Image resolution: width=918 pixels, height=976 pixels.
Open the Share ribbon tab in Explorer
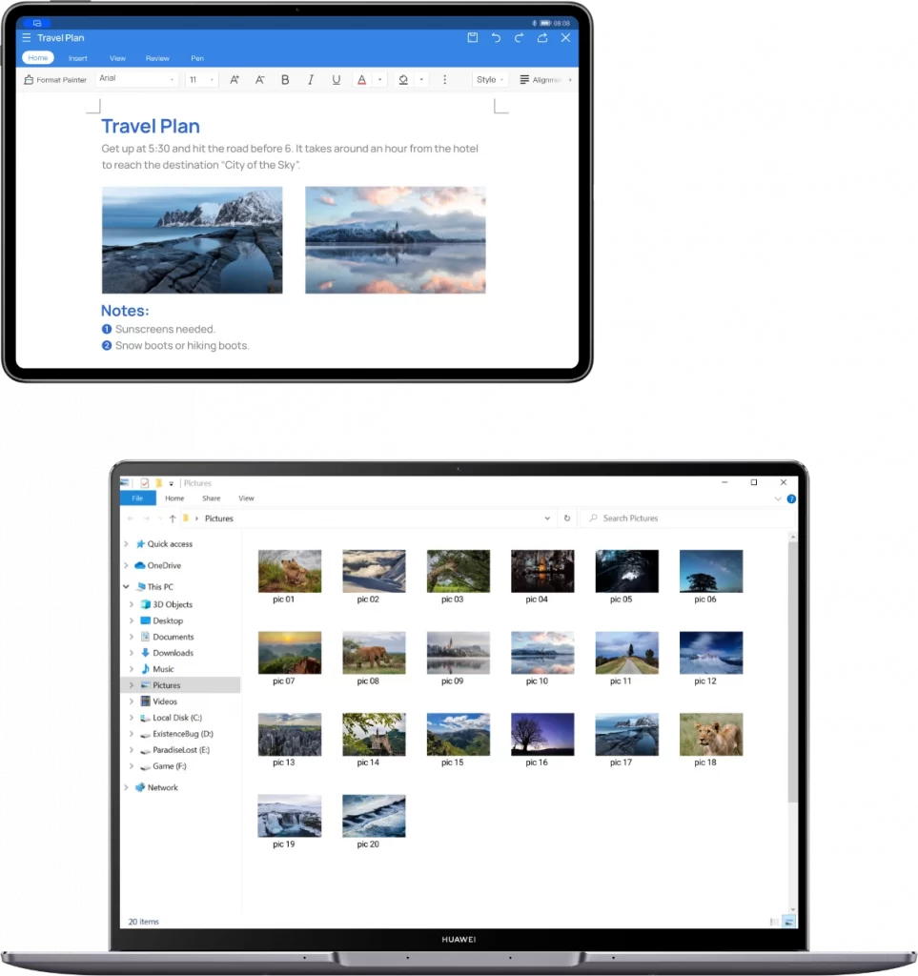click(211, 498)
